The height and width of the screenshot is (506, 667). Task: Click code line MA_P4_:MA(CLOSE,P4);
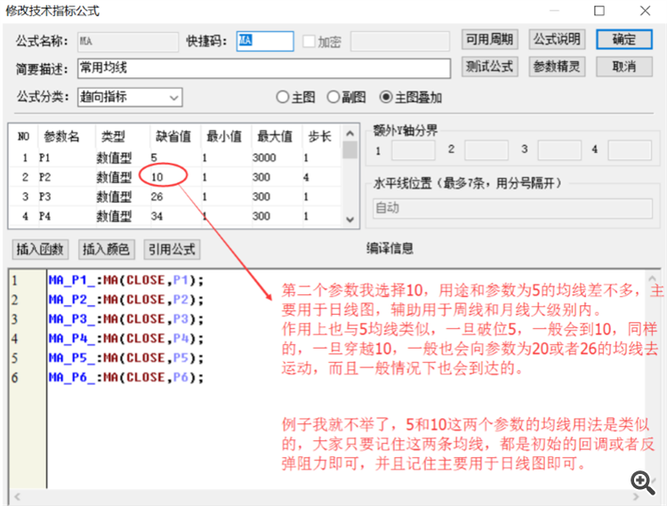pos(126,339)
